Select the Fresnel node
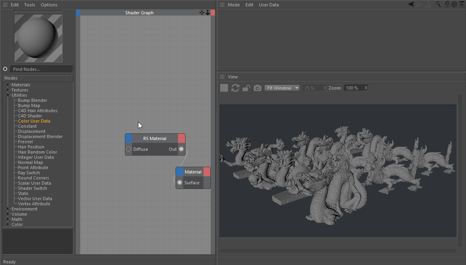Image resolution: width=466 pixels, height=265 pixels. click(x=25, y=142)
